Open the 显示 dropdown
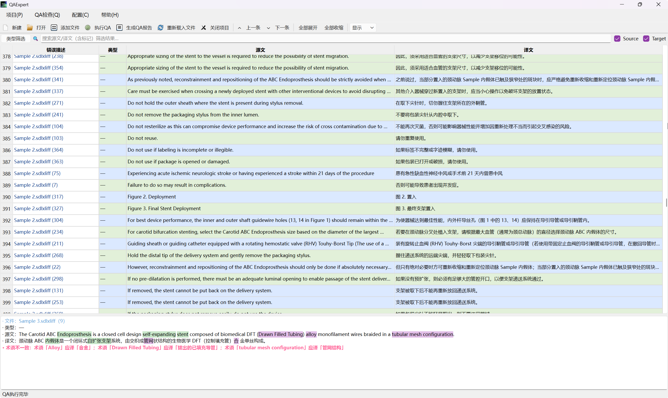 [363, 28]
